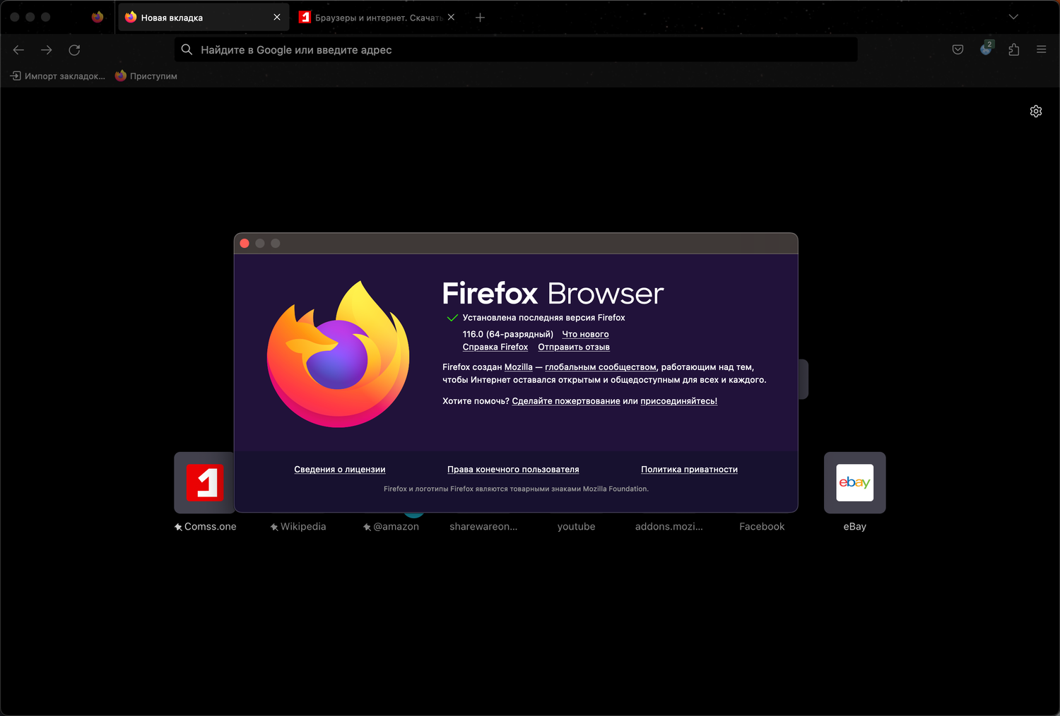Click the addons.mozi... shortcut label
This screenshot has width=1060, height=716.
coord(669,527)
